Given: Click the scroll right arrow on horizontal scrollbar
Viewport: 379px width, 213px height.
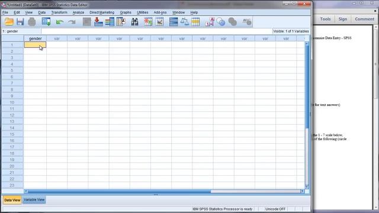Looking at the screenshot, I should click(x=303, y=191).
